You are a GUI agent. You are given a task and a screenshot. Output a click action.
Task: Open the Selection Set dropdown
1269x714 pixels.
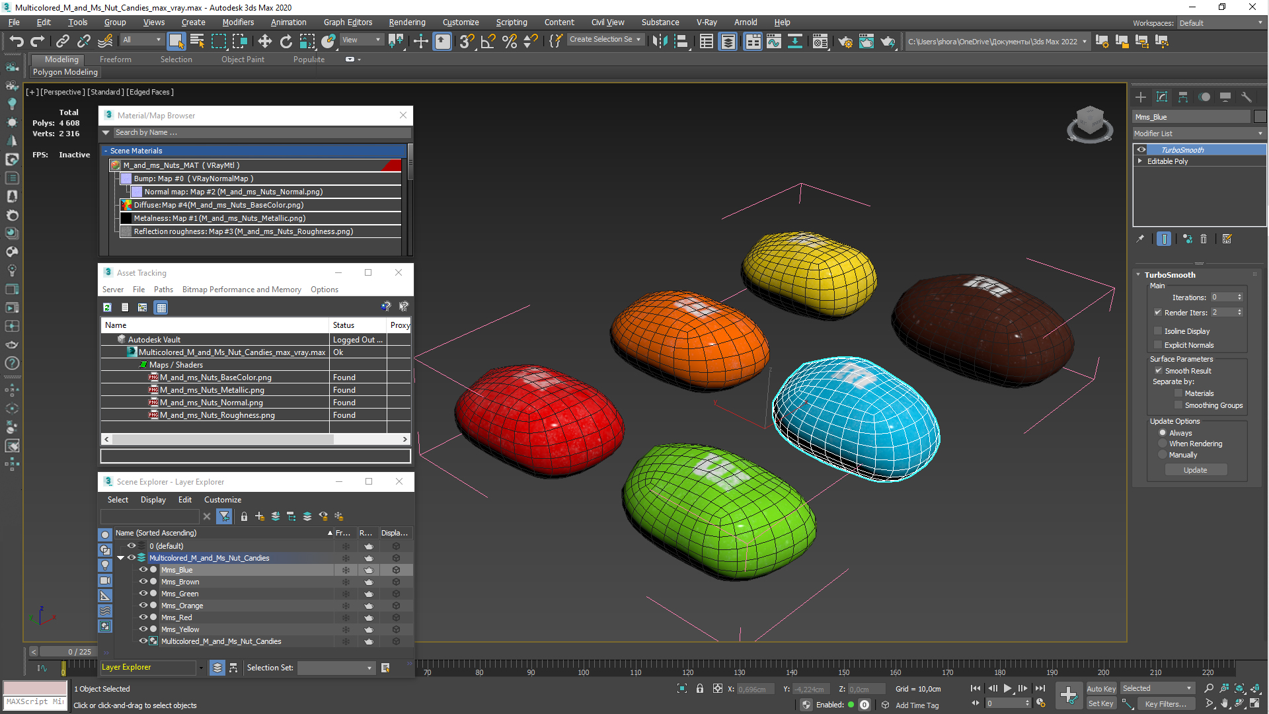coord(336,668)
